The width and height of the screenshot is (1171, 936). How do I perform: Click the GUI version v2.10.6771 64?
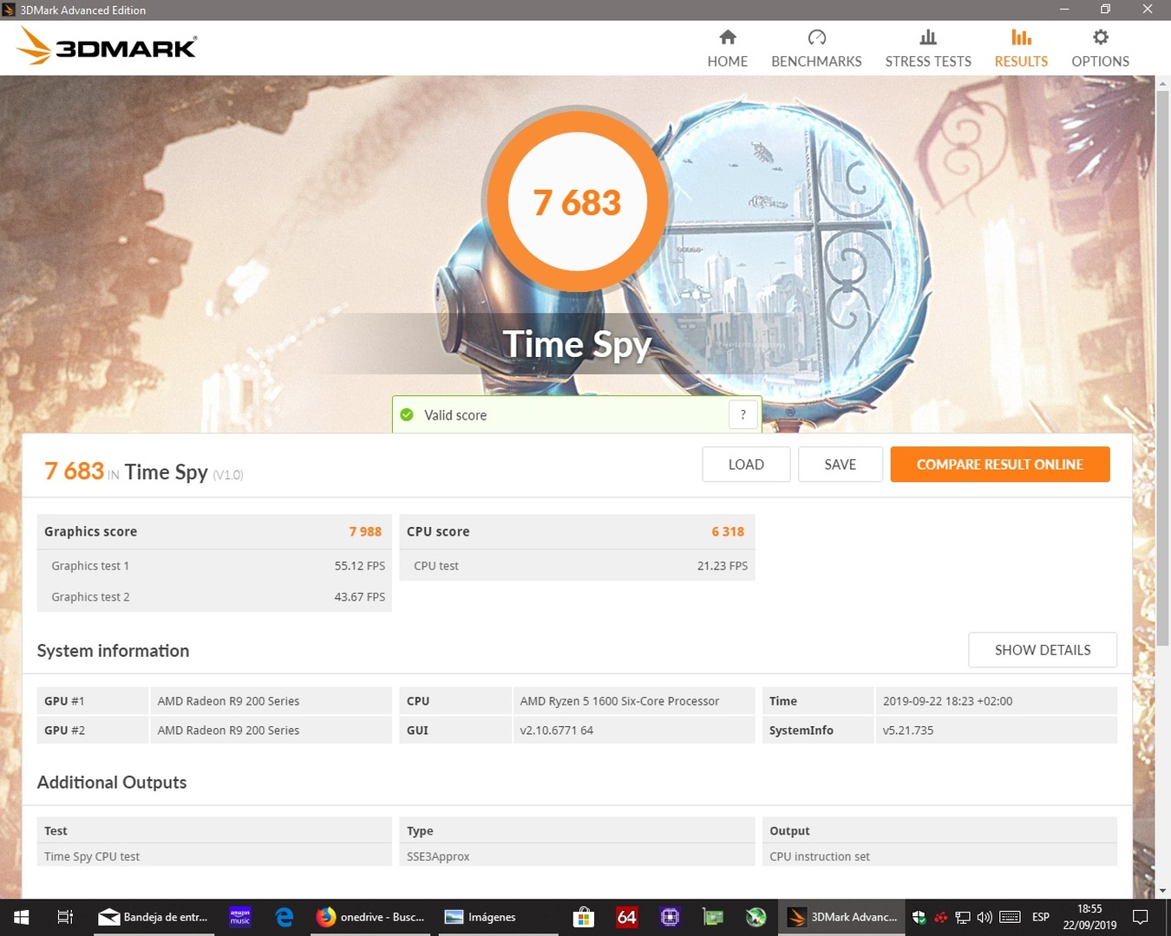click(557, 731)
